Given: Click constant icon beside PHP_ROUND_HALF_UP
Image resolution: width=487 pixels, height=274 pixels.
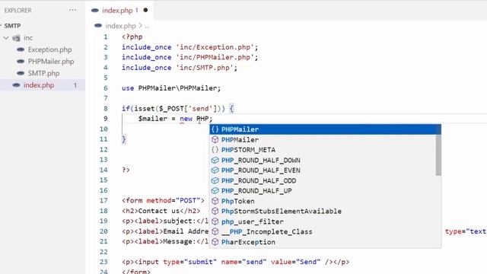Looking at the screenshot, I should click(x=215, y=191).
